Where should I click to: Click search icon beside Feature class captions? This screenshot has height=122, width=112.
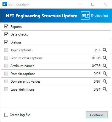105,58
